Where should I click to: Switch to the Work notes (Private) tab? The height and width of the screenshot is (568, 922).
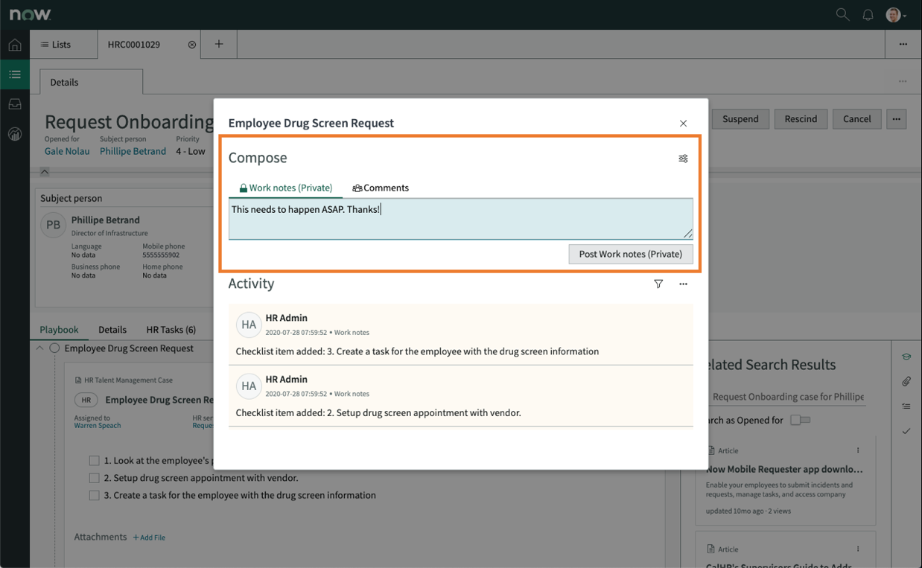[285, 188]
